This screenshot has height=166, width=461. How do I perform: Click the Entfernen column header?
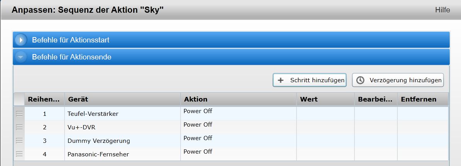pos(423,99)
